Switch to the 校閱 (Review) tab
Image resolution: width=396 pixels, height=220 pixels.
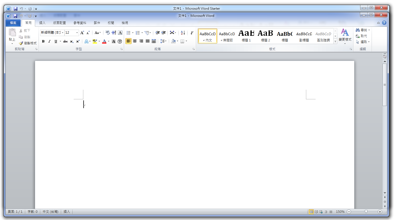pos(111,23)
